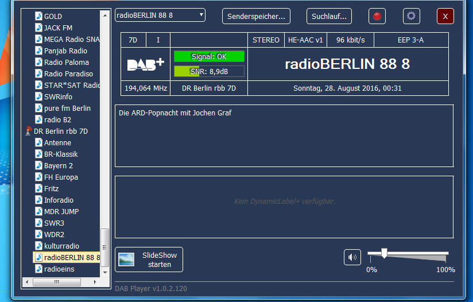
Task: Start the SlideShow
Action: coord(149,260)
